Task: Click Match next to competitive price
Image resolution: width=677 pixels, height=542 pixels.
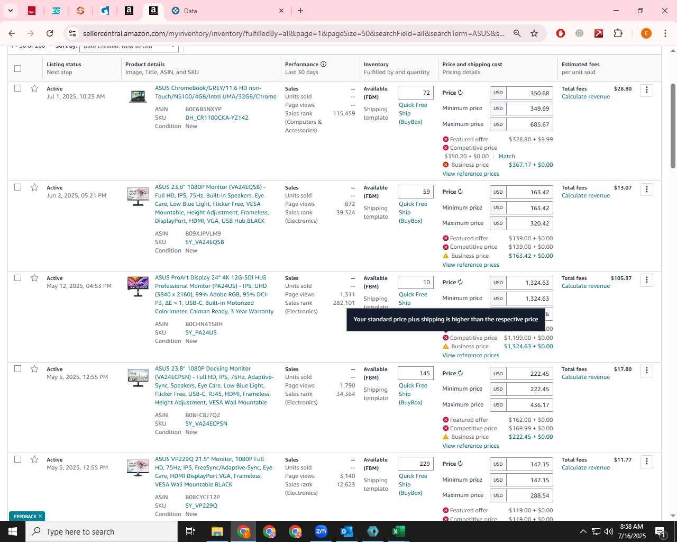Action: click(507, 156)
